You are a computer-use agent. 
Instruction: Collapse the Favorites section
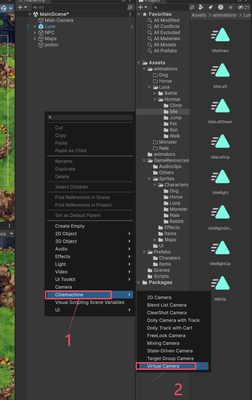coord(139,14)
